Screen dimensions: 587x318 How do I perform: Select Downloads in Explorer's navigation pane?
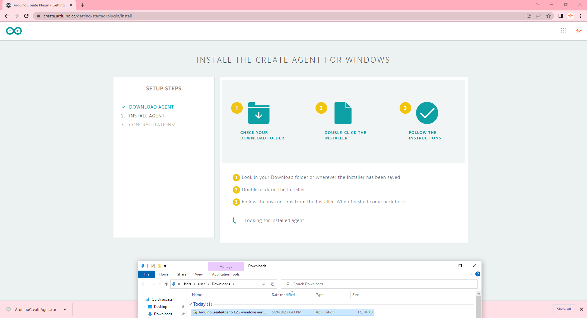tap(163, 314)
